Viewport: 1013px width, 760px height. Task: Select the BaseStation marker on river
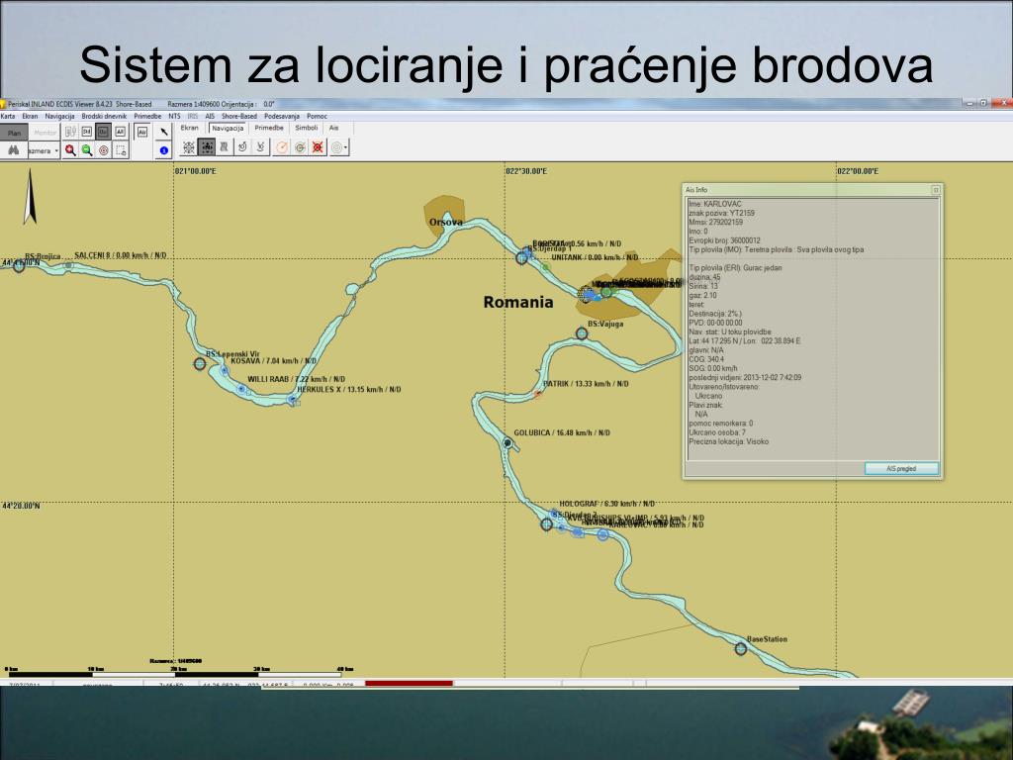click(x=741, y=648)
